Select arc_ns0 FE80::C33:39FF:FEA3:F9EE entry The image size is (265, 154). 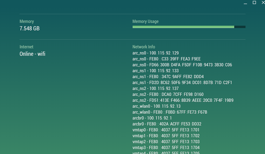(x=166, y=59)
